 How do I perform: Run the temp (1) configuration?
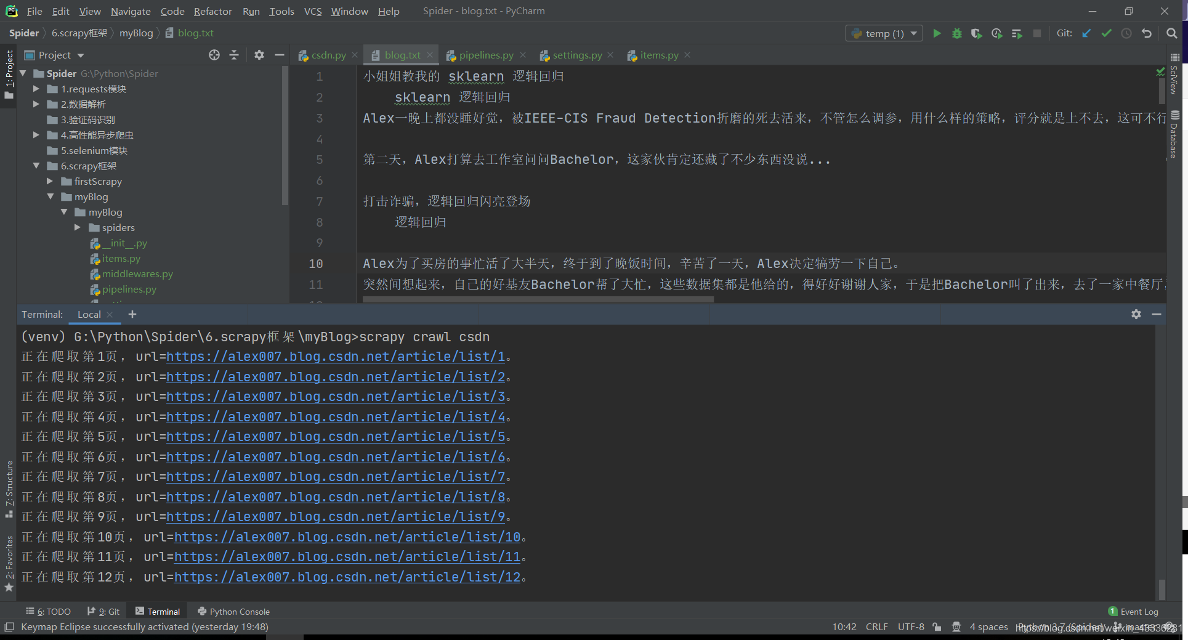click(937, 33)
